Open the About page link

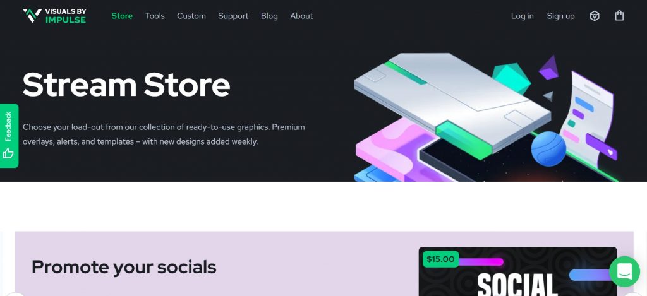[301, 16]
